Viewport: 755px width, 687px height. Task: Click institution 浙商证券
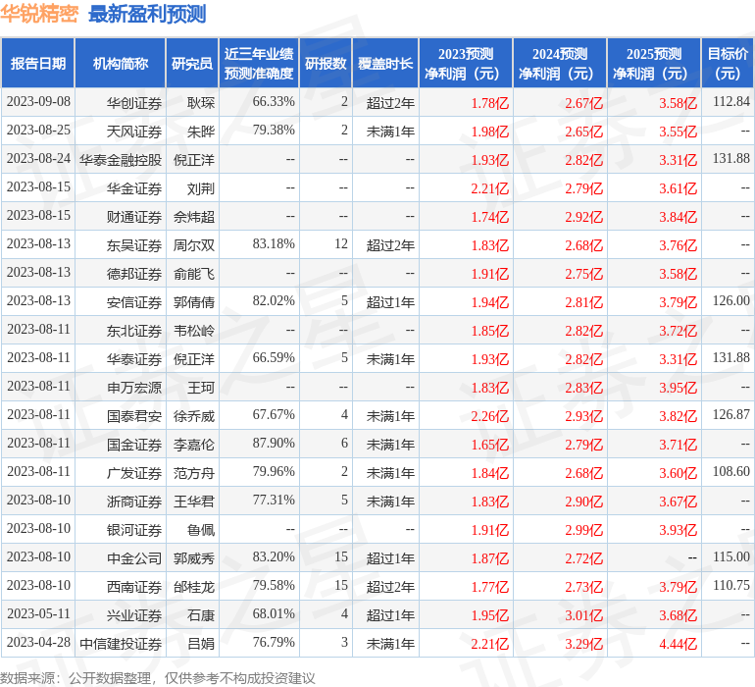(x=134, y=501)
